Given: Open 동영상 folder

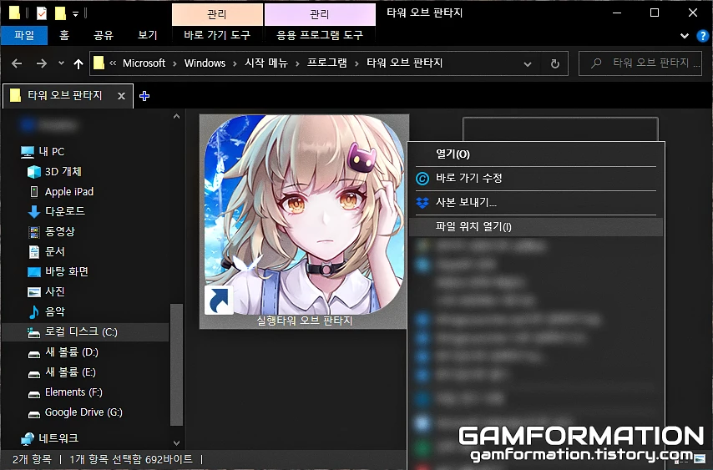Looking at the screenshot, I should pyautogui.click(x=59, y=231).
